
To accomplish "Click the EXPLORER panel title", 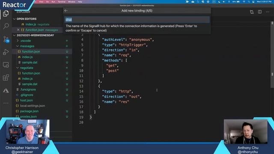I will point(24,12).
